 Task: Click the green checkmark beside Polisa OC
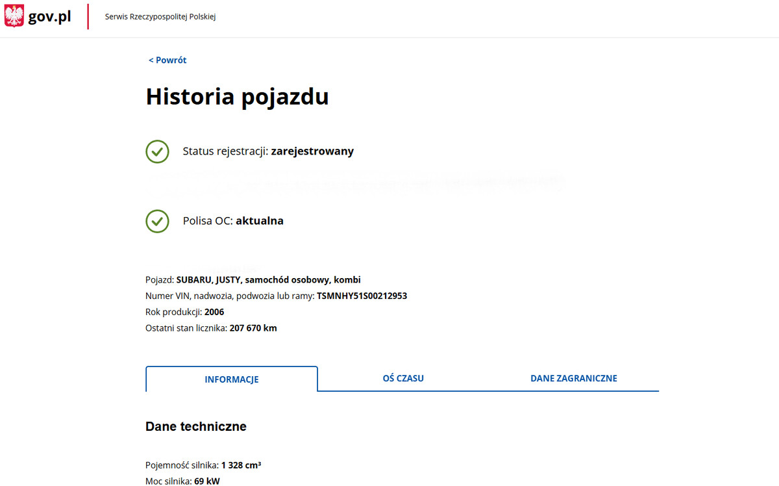coord(157,221)
